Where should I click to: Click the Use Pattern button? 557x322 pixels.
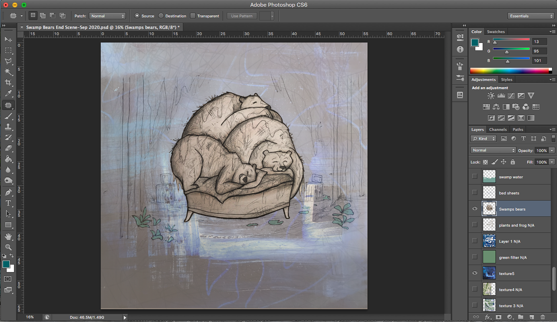242,16
